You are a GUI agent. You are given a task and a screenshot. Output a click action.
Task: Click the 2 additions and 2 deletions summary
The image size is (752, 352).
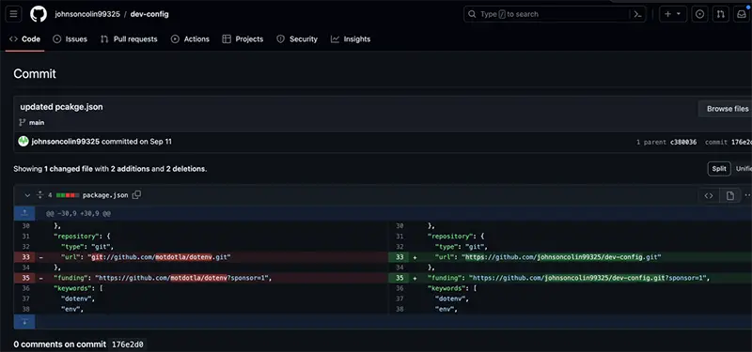pyautogui.click(x=158, y=169)
